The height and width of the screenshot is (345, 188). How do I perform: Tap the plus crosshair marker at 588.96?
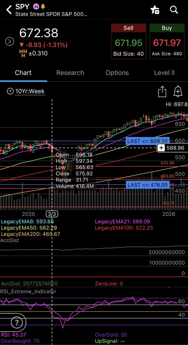click(x=161, y=148)
